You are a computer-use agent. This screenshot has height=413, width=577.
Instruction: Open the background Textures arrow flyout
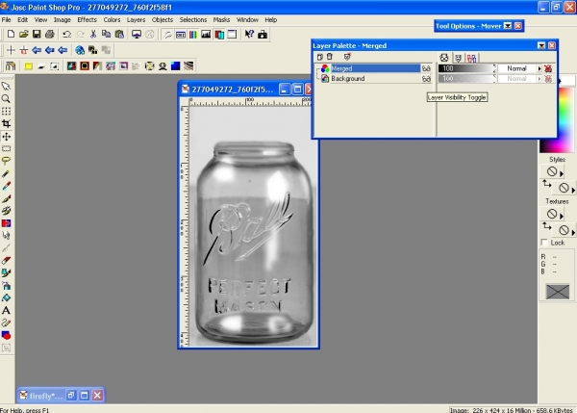(573, 232)
